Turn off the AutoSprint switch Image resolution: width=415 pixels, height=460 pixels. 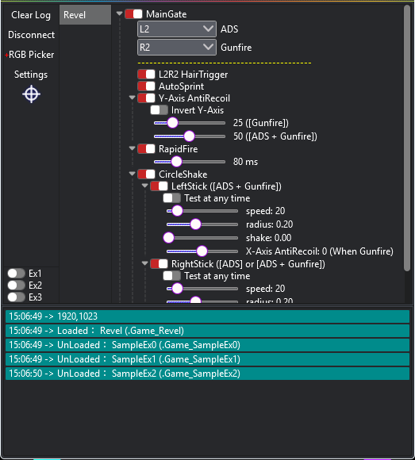147,86
